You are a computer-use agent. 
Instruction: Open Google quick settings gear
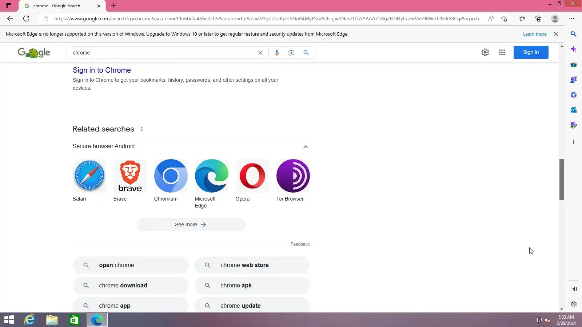point(485,52)
